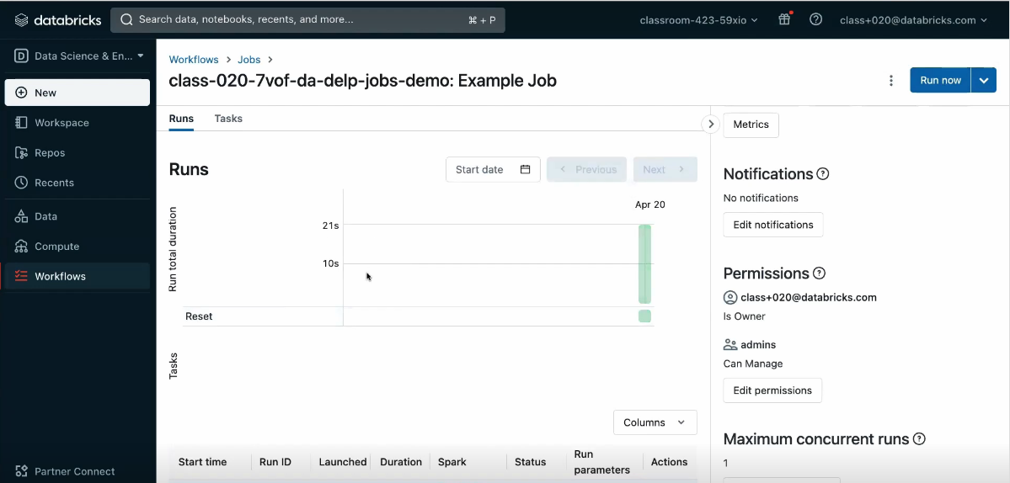This screenshot has height=483, width=1010.
Task: Click the Permissions info help icon
Action: tap(819, 273)
